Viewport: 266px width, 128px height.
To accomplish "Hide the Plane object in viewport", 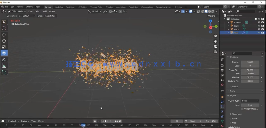I will point(259,29).
